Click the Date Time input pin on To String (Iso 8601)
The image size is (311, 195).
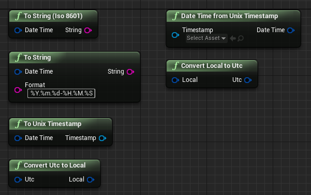[x=18, y=31]
